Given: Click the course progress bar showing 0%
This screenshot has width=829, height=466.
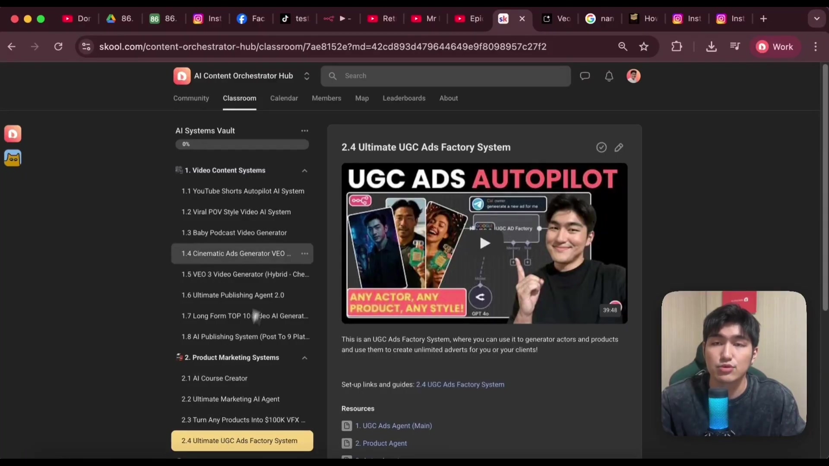Looking at the screenshot, I should (x=242, y=145).
